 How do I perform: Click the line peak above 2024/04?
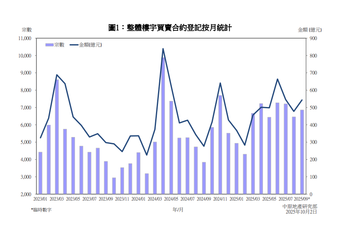click(163, 49)
